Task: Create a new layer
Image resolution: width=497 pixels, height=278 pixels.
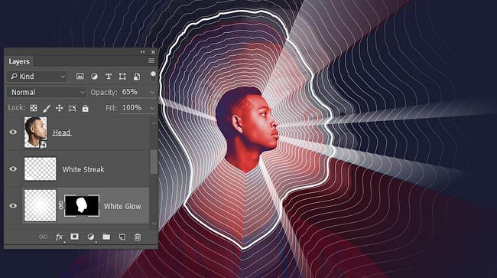Action: [x=122, y=237]
